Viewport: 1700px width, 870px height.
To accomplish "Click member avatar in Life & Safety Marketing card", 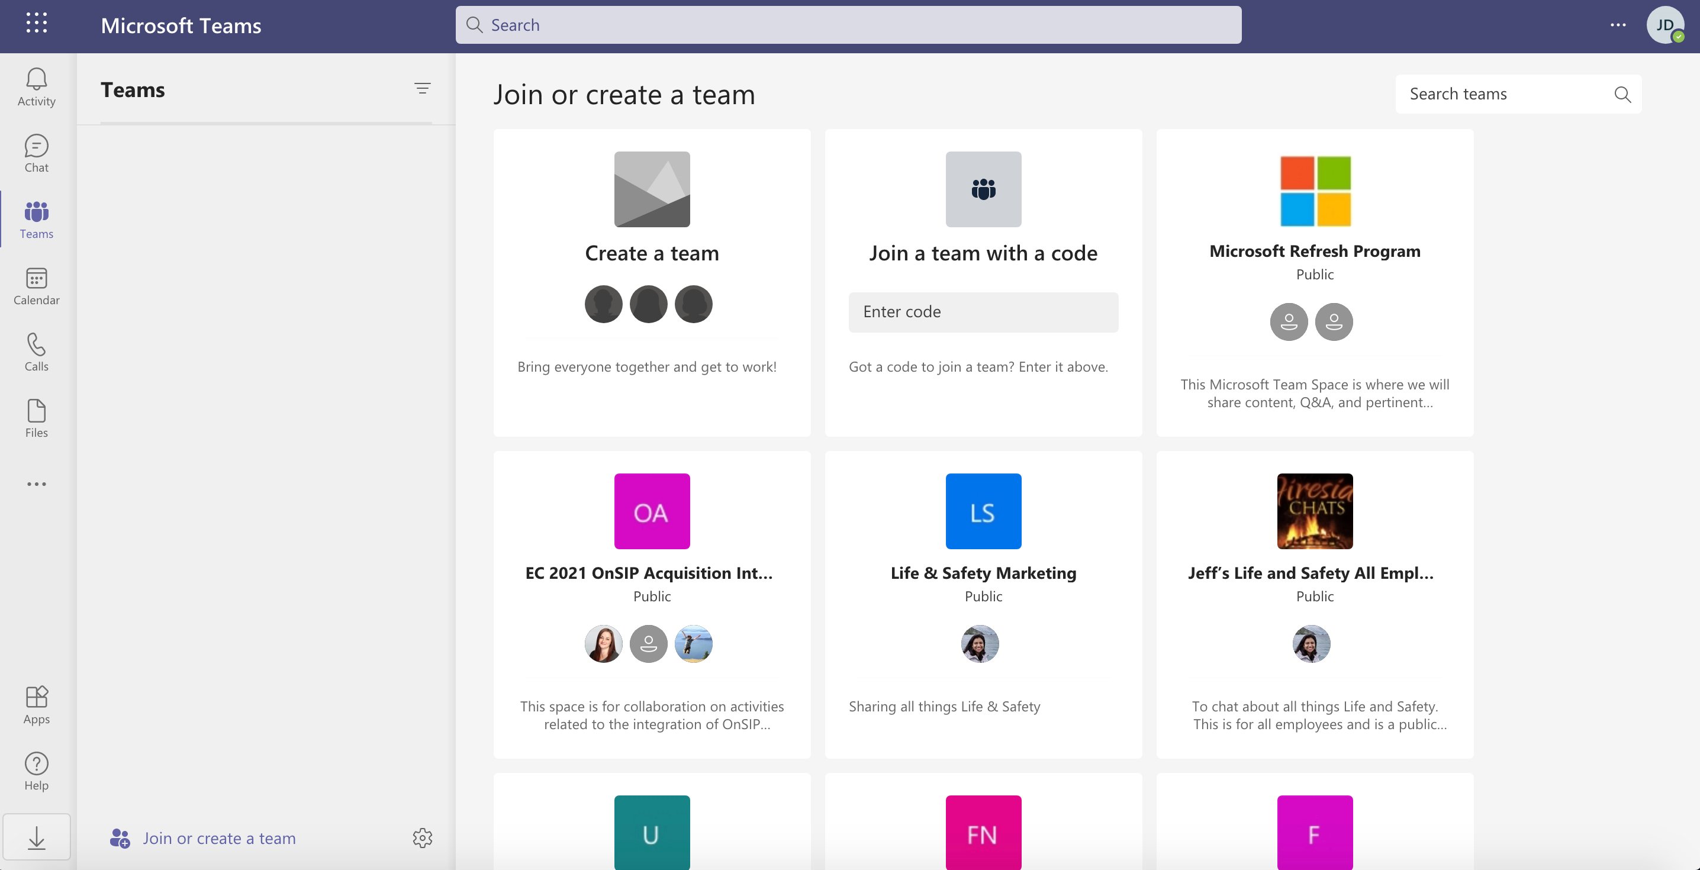I will click(980, 643).
